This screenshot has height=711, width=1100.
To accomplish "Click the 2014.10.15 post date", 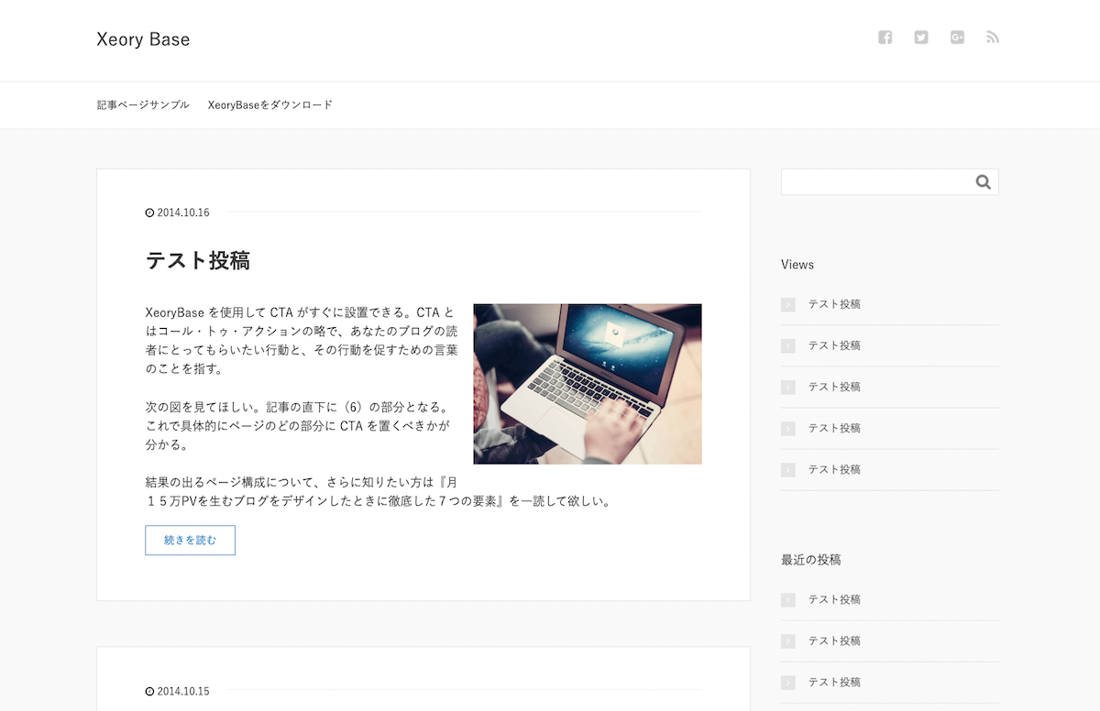I will coord(183,691).
